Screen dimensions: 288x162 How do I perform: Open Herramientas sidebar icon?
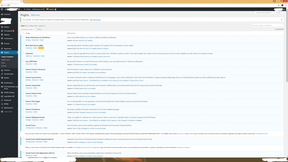2,74
